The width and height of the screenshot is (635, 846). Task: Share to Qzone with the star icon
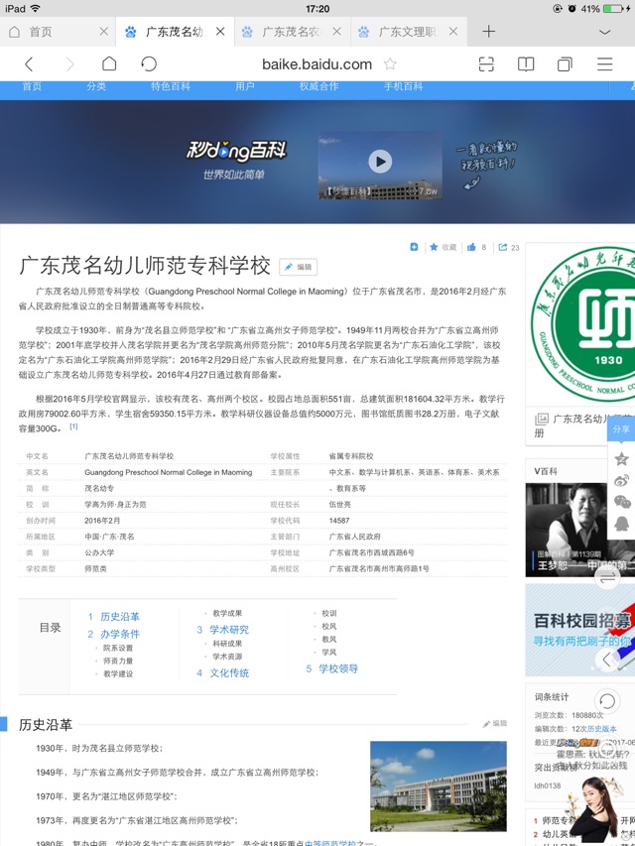click(x=621, y=458)
